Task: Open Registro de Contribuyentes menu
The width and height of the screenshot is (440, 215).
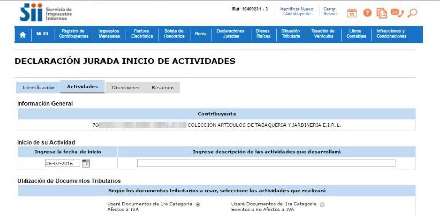Action: click(73, 34)
